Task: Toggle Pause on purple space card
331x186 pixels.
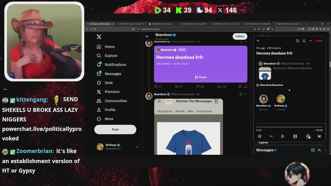Action: pyautogui.click(x=201, y=77)
